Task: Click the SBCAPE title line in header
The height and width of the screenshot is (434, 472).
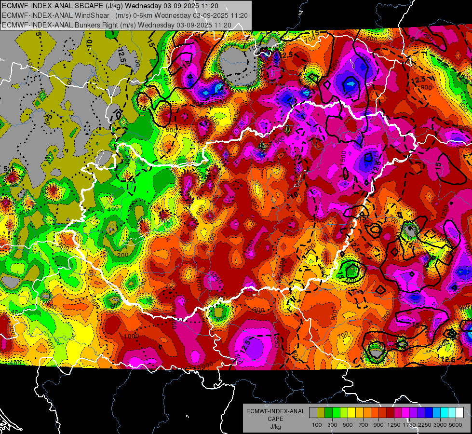Action: (x=110, y=6)
